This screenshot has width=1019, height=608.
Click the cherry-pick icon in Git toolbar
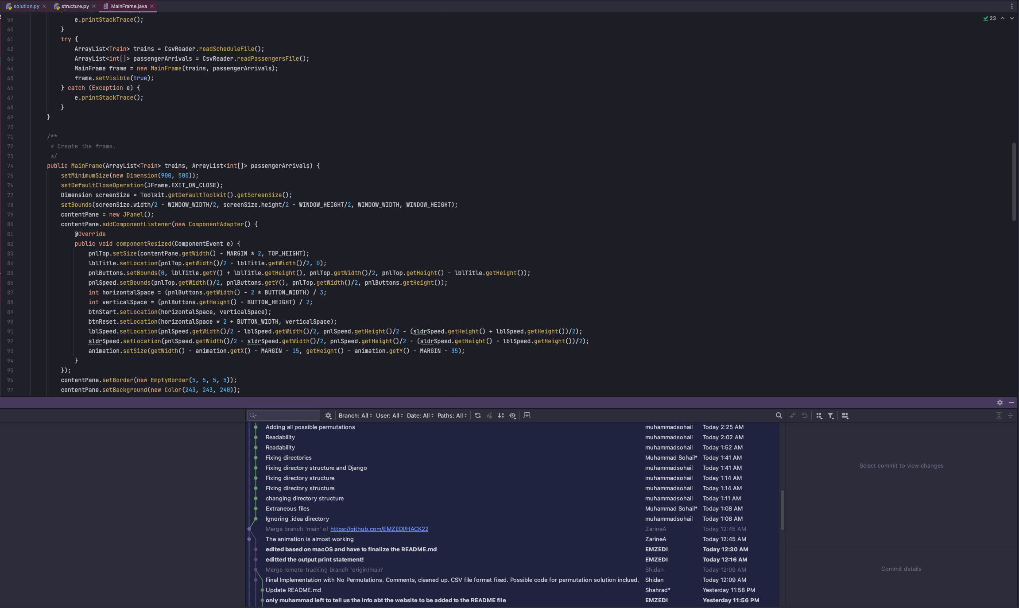(x=489, y=415)
